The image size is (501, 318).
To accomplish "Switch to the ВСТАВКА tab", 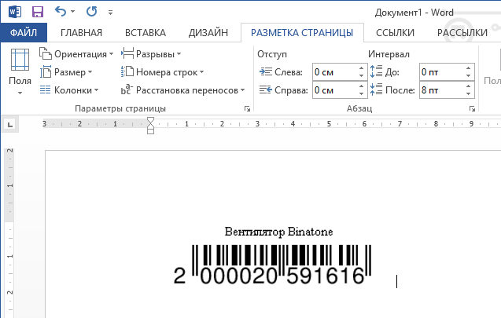I will 146,32.
